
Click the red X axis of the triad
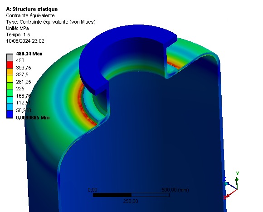tap(231, 193)
